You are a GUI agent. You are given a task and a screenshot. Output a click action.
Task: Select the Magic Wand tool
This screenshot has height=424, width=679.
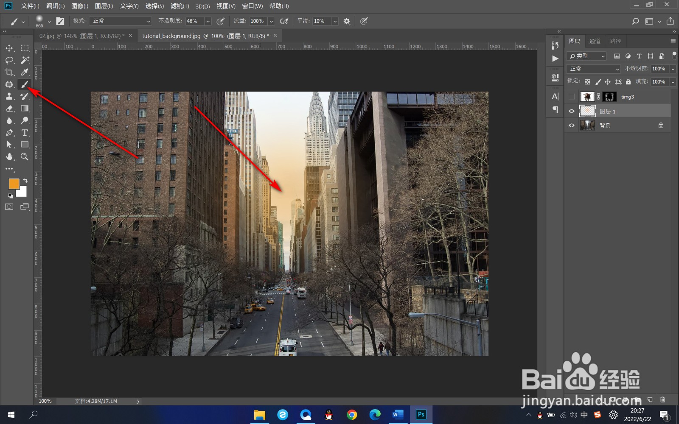coord(25,60)
